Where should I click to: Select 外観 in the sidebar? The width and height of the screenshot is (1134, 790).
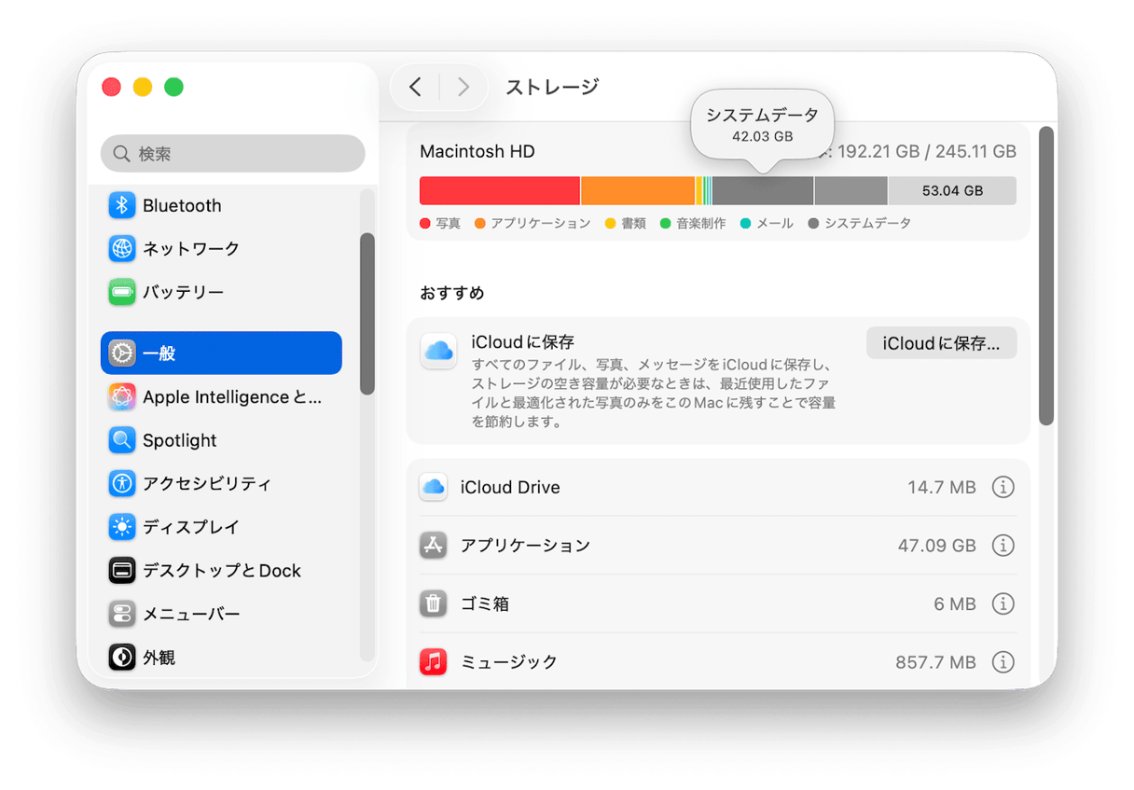[x=221, y=658]
